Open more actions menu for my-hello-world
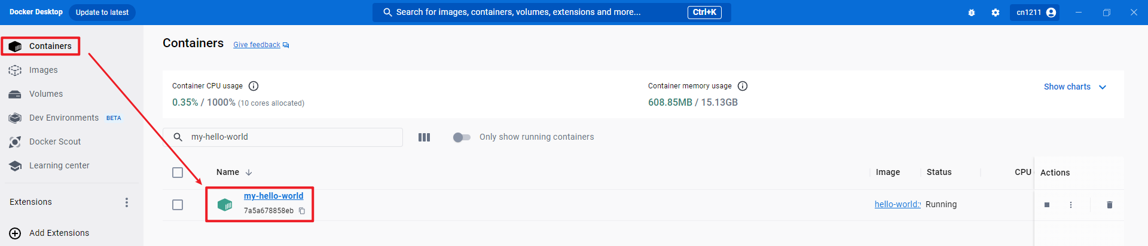Viewport: 1148px width, 246px height. click(1070, 205)
